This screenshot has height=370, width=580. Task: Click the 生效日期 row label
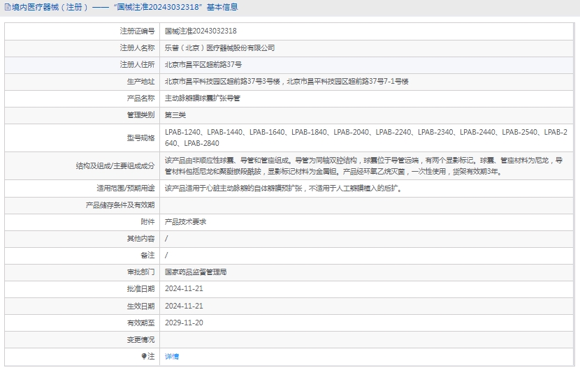point(141,306)
